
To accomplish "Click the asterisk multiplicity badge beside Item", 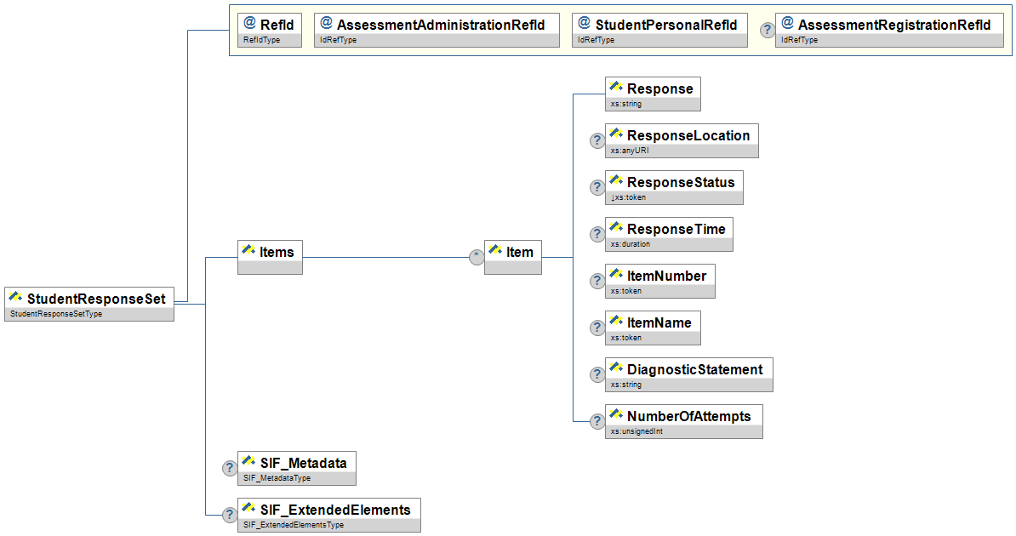I will (477, 258).
